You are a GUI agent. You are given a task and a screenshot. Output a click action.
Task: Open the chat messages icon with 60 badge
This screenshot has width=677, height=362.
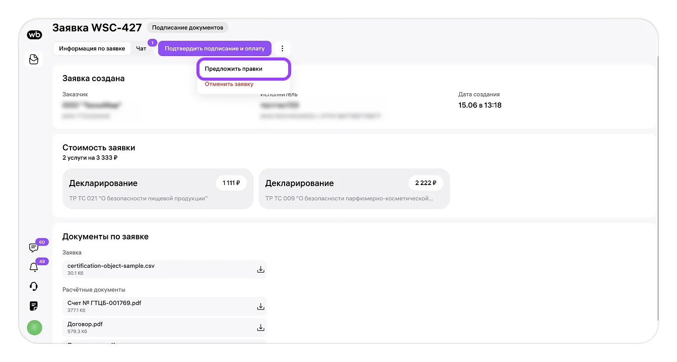[x=34, y=248]
